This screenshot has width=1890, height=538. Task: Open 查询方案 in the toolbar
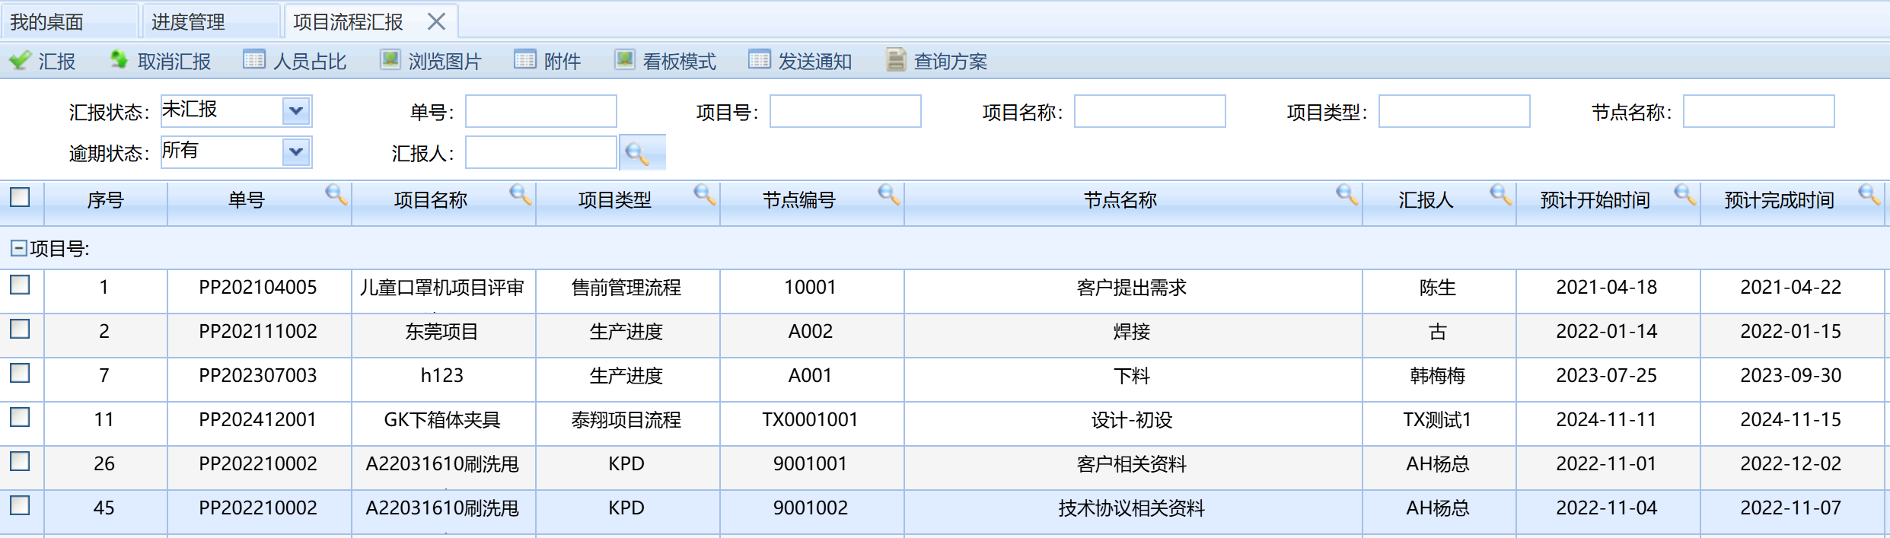pyautogui.click(x=896, y=60)
